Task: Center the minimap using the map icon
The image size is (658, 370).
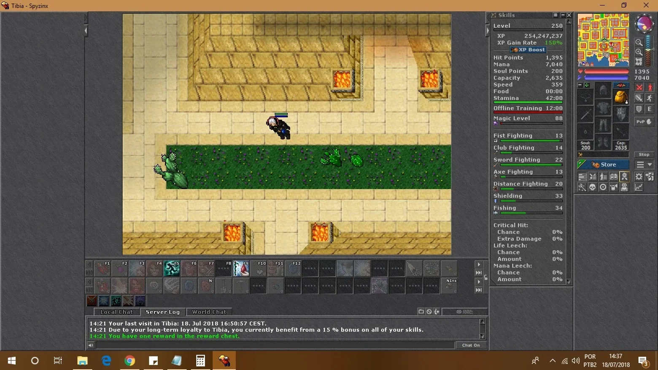Action: coord(639,62)
